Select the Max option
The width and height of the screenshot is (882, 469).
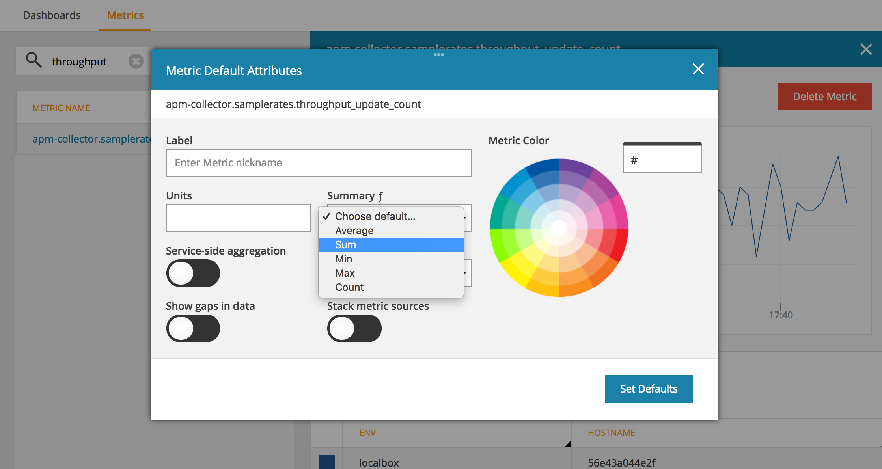(x=345, y=273)
